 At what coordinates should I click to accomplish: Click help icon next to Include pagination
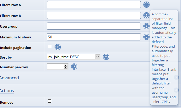coord(58,47)
